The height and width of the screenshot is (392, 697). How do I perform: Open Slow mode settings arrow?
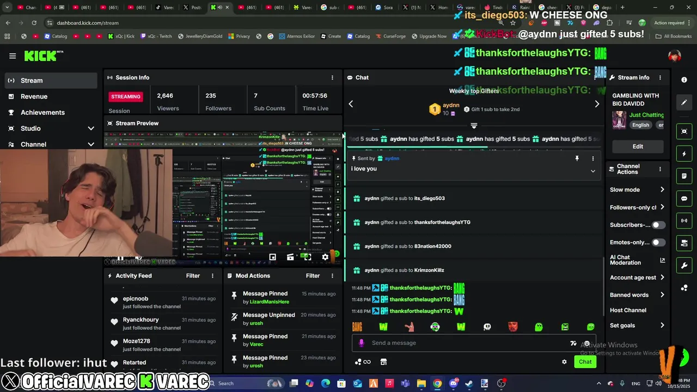coord(662,189)
